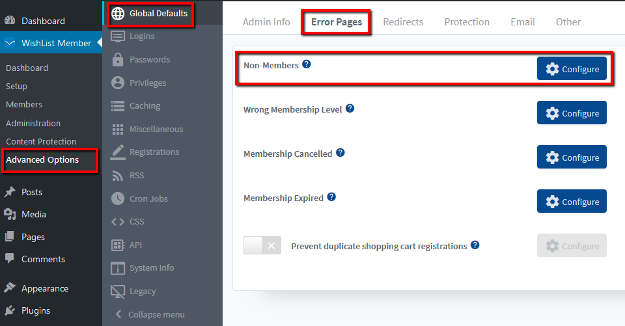Click the Non-Members label text
Image resolution: width=625 pixels, height=326 pixels.
[x=271, y=65]
